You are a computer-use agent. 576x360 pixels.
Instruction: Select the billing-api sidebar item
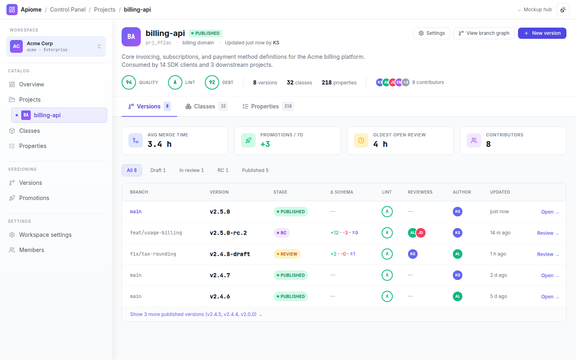click(x=59, y=115)
